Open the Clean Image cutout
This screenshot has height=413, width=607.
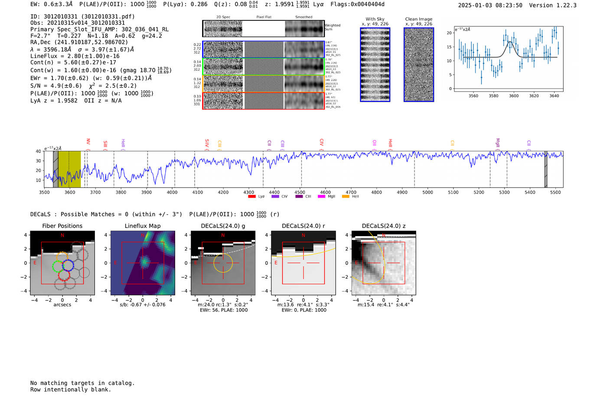419,65
